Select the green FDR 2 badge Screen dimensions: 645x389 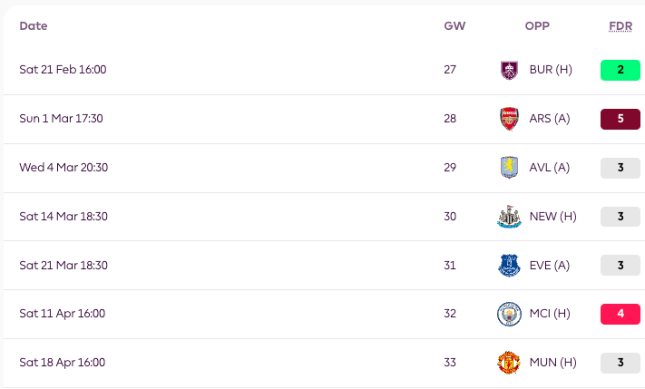pyautogui.click(x=621, y=70)
